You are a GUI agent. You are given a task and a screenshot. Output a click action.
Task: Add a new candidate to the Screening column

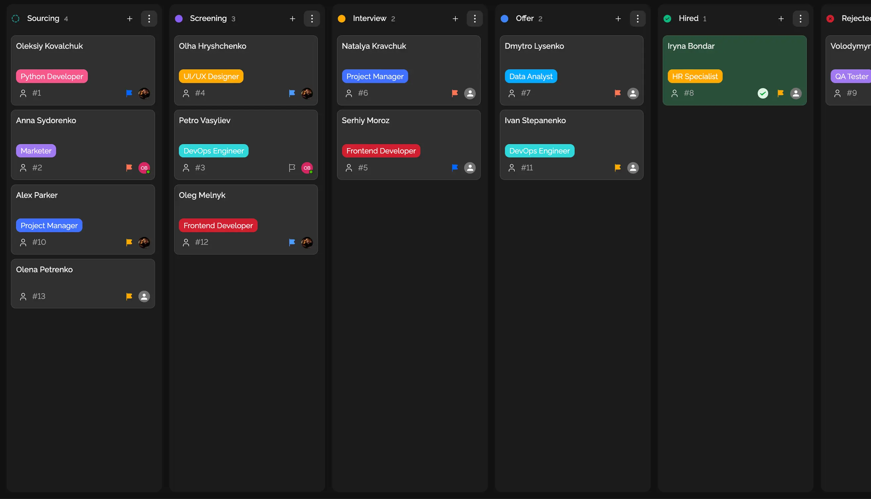pos(292,19)
